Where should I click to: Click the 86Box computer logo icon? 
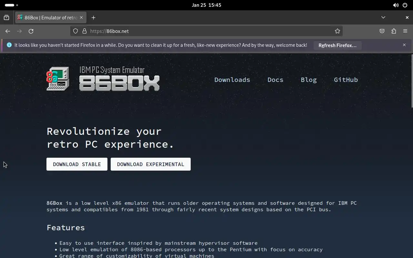pyautogui.click(x=58, y=79)
